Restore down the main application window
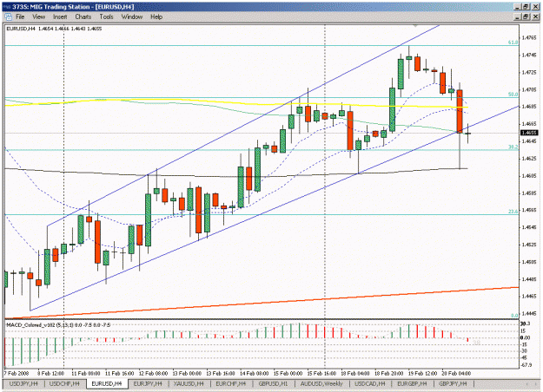 tap(526, 7)
